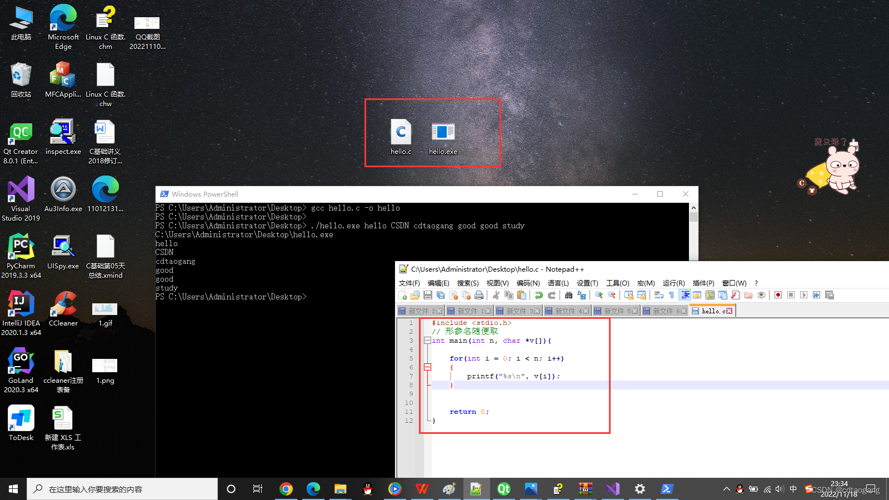Toggle show all characters pilcrow icon

coord(672,295)
